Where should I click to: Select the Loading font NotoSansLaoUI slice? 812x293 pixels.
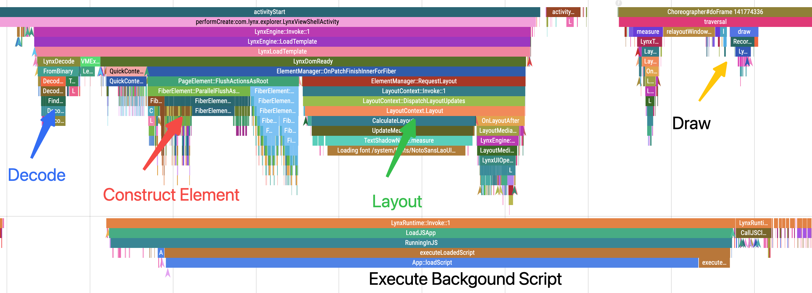pyautogui.click(x=396, y=150)
